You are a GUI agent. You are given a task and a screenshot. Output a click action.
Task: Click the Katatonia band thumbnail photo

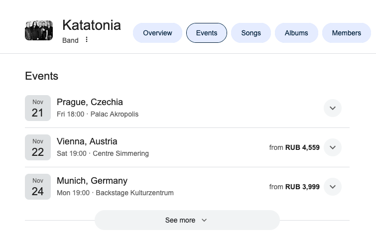39,30
